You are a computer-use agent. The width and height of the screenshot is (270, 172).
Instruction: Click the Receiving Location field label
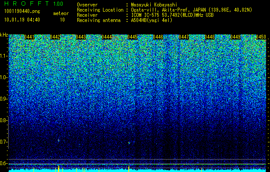click(x=100, y=10)
